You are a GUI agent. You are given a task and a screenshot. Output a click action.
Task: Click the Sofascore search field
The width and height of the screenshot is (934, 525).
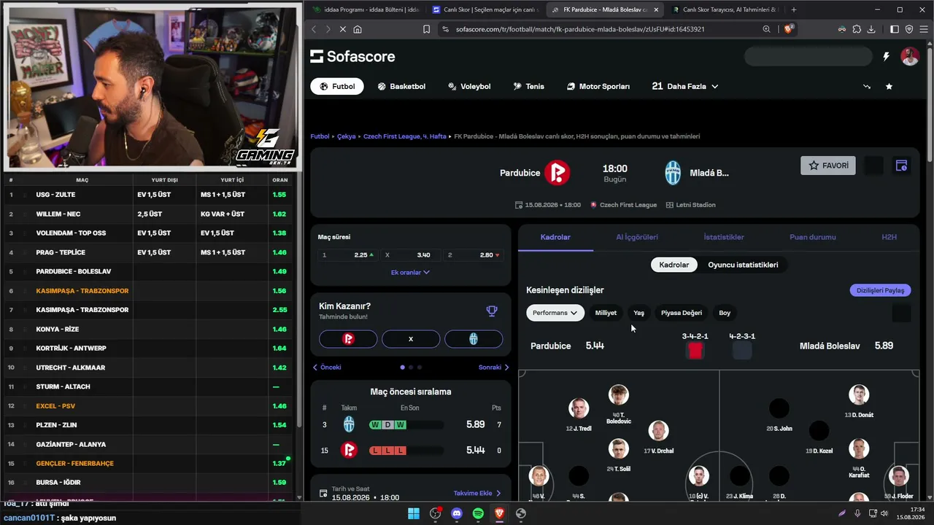808,56
